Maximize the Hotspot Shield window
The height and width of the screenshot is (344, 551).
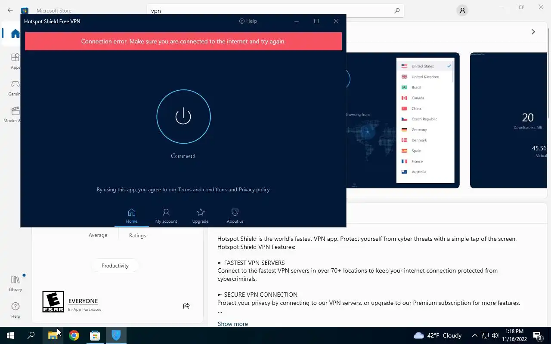(316, 21)
